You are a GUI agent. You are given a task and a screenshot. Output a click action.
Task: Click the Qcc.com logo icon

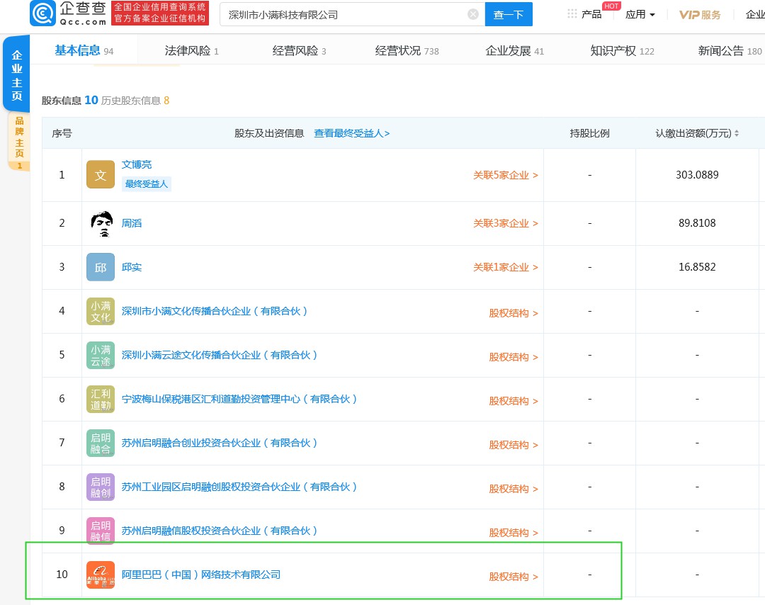[x=43, y=13]
